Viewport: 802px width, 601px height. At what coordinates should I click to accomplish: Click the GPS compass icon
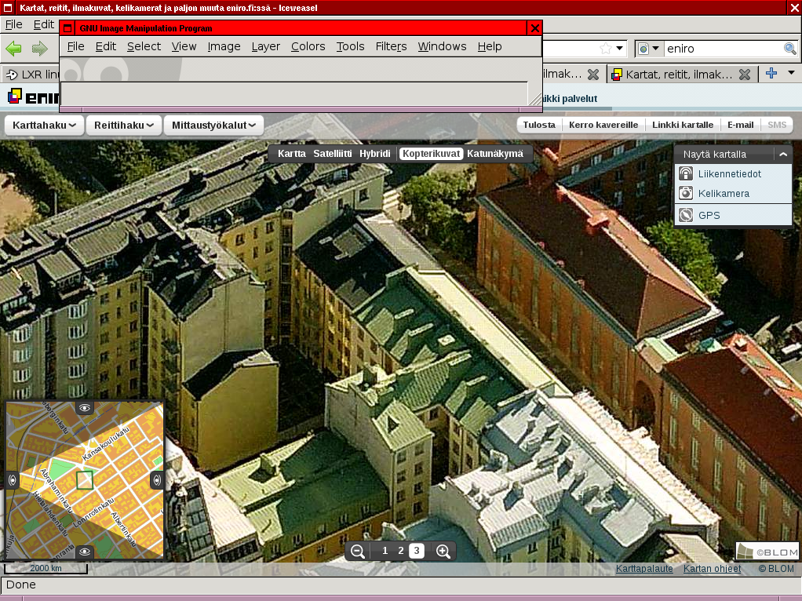pos(686,215)
